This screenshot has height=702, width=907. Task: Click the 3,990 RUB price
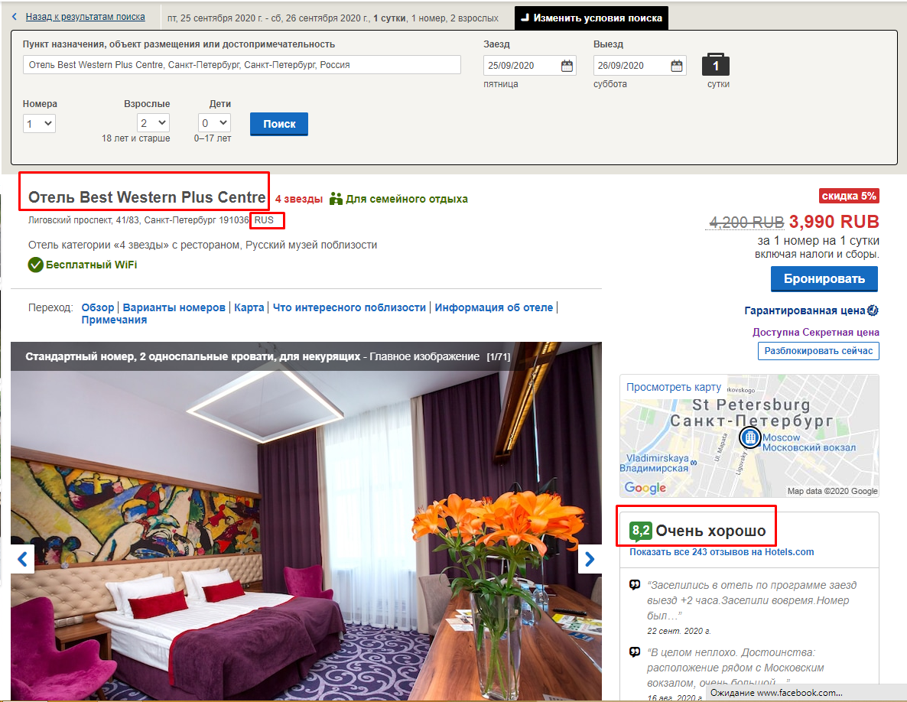pyautogui.click(x=834, y=222)
